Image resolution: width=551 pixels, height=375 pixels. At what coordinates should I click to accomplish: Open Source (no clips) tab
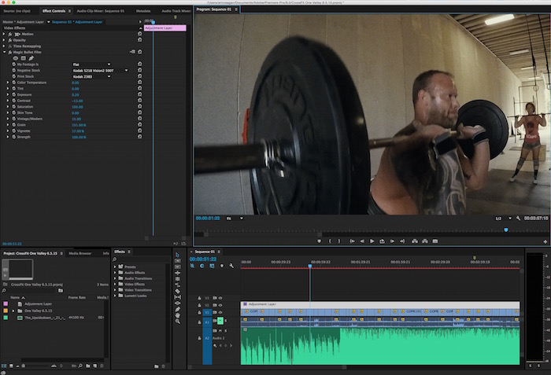pyautogui.click(x=17, y=11)
